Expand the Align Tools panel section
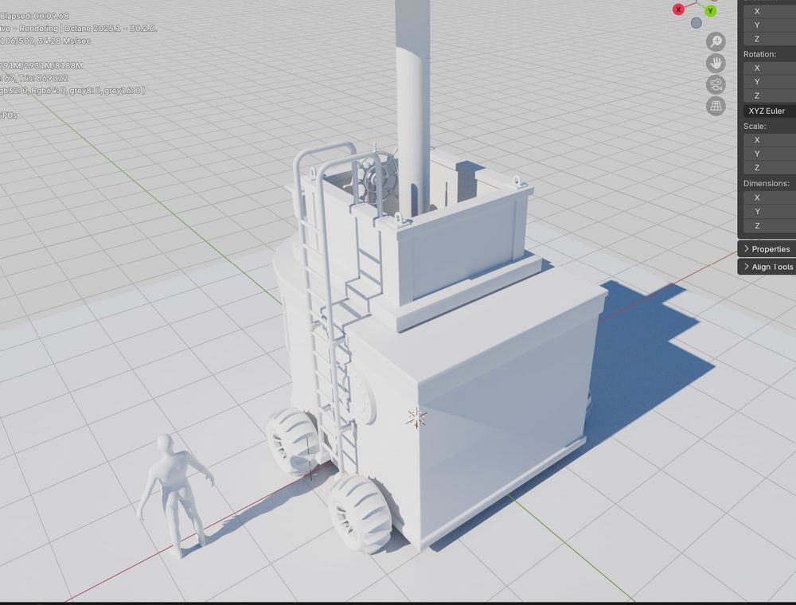Screen dimensions: 796x605 [767, 267]
